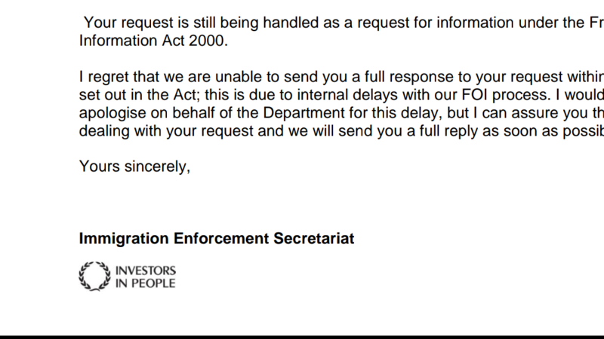Click the Investors in People wreath icon
604x339 pixels.
[x=94, y=276]
